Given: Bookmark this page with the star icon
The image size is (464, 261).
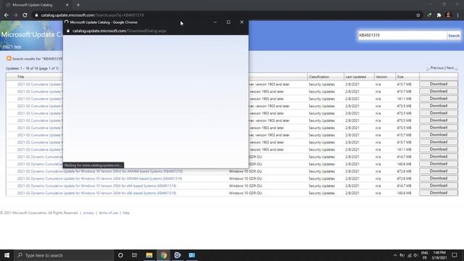Looking at the screenshot, I should point(418,15).
